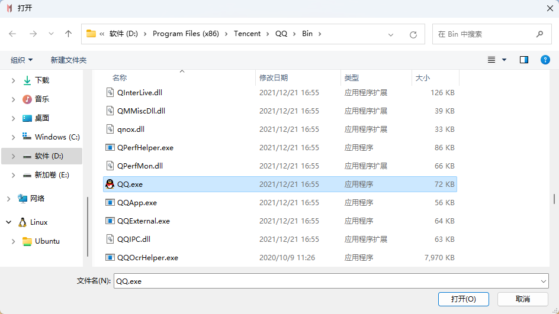Click the up-arrow parent folder button
Screen dimensions: 559x314
[68, 34]
